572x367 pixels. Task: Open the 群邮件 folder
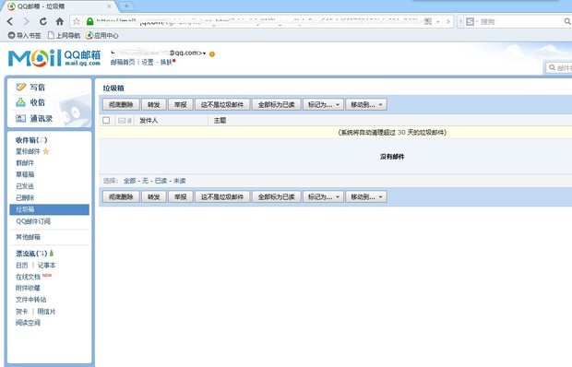25,163
